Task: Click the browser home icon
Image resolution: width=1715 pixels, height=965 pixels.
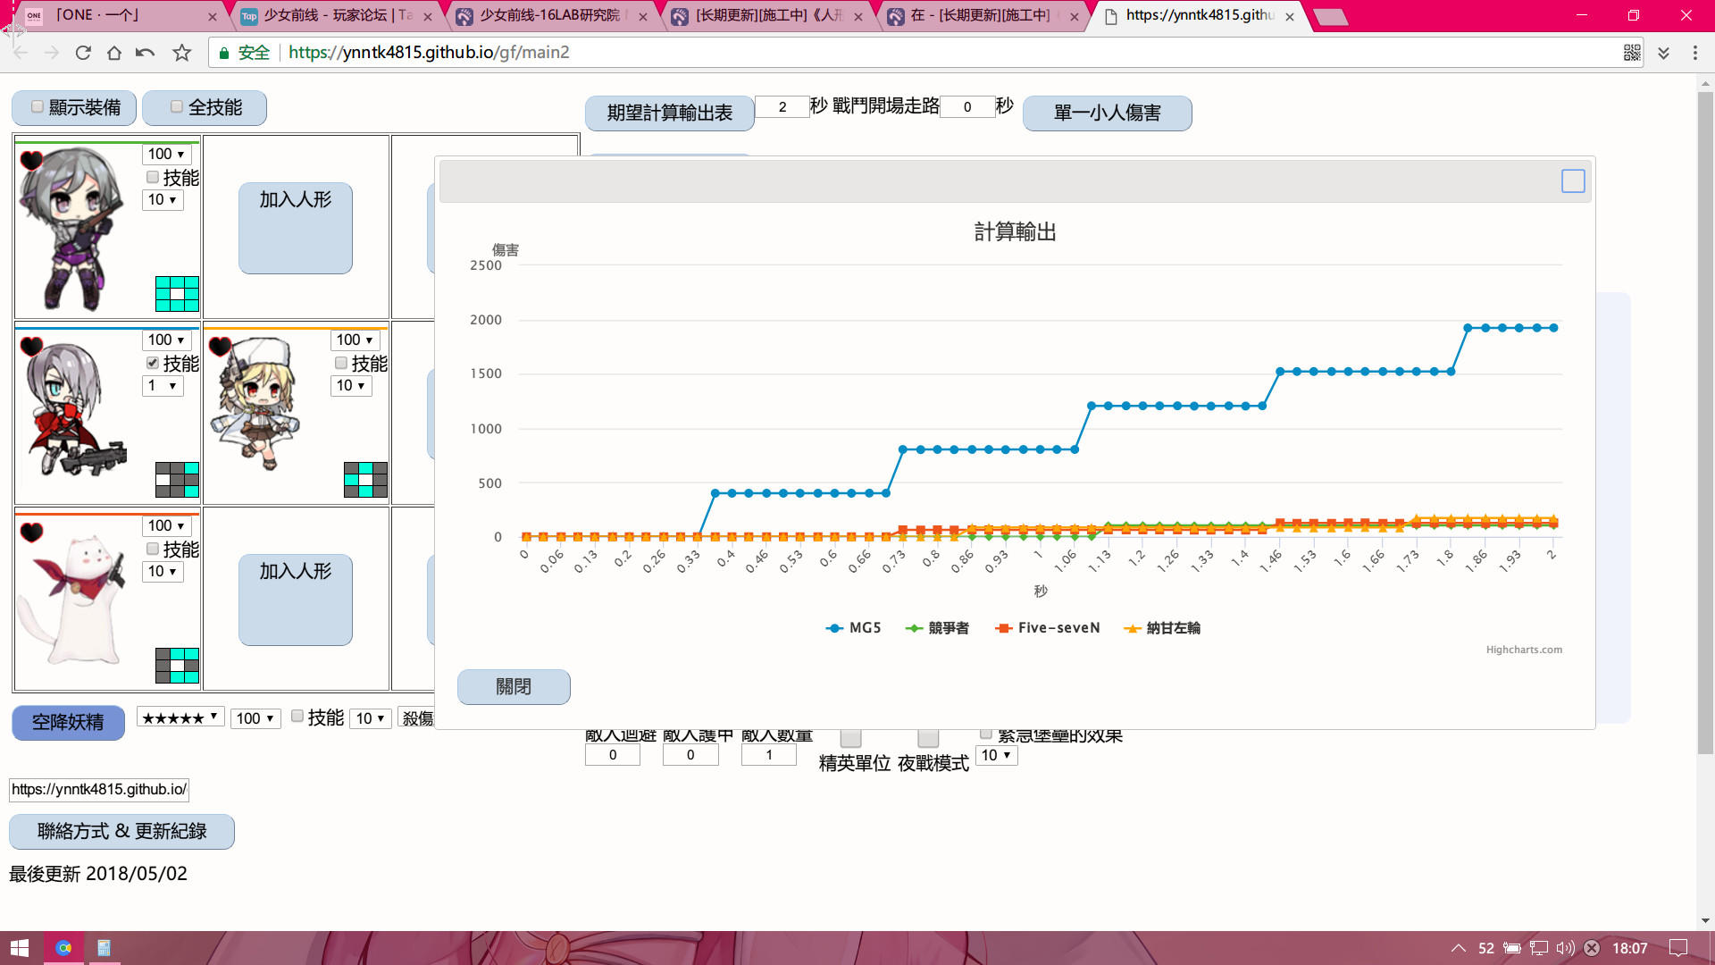Action: pos(113,53)
